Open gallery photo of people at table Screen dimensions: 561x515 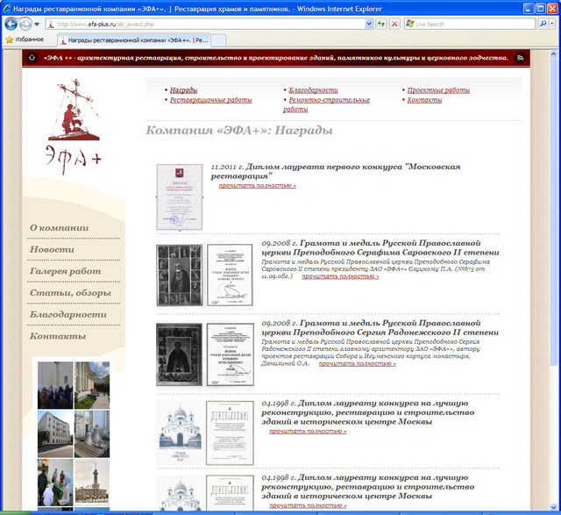point(55,483)
